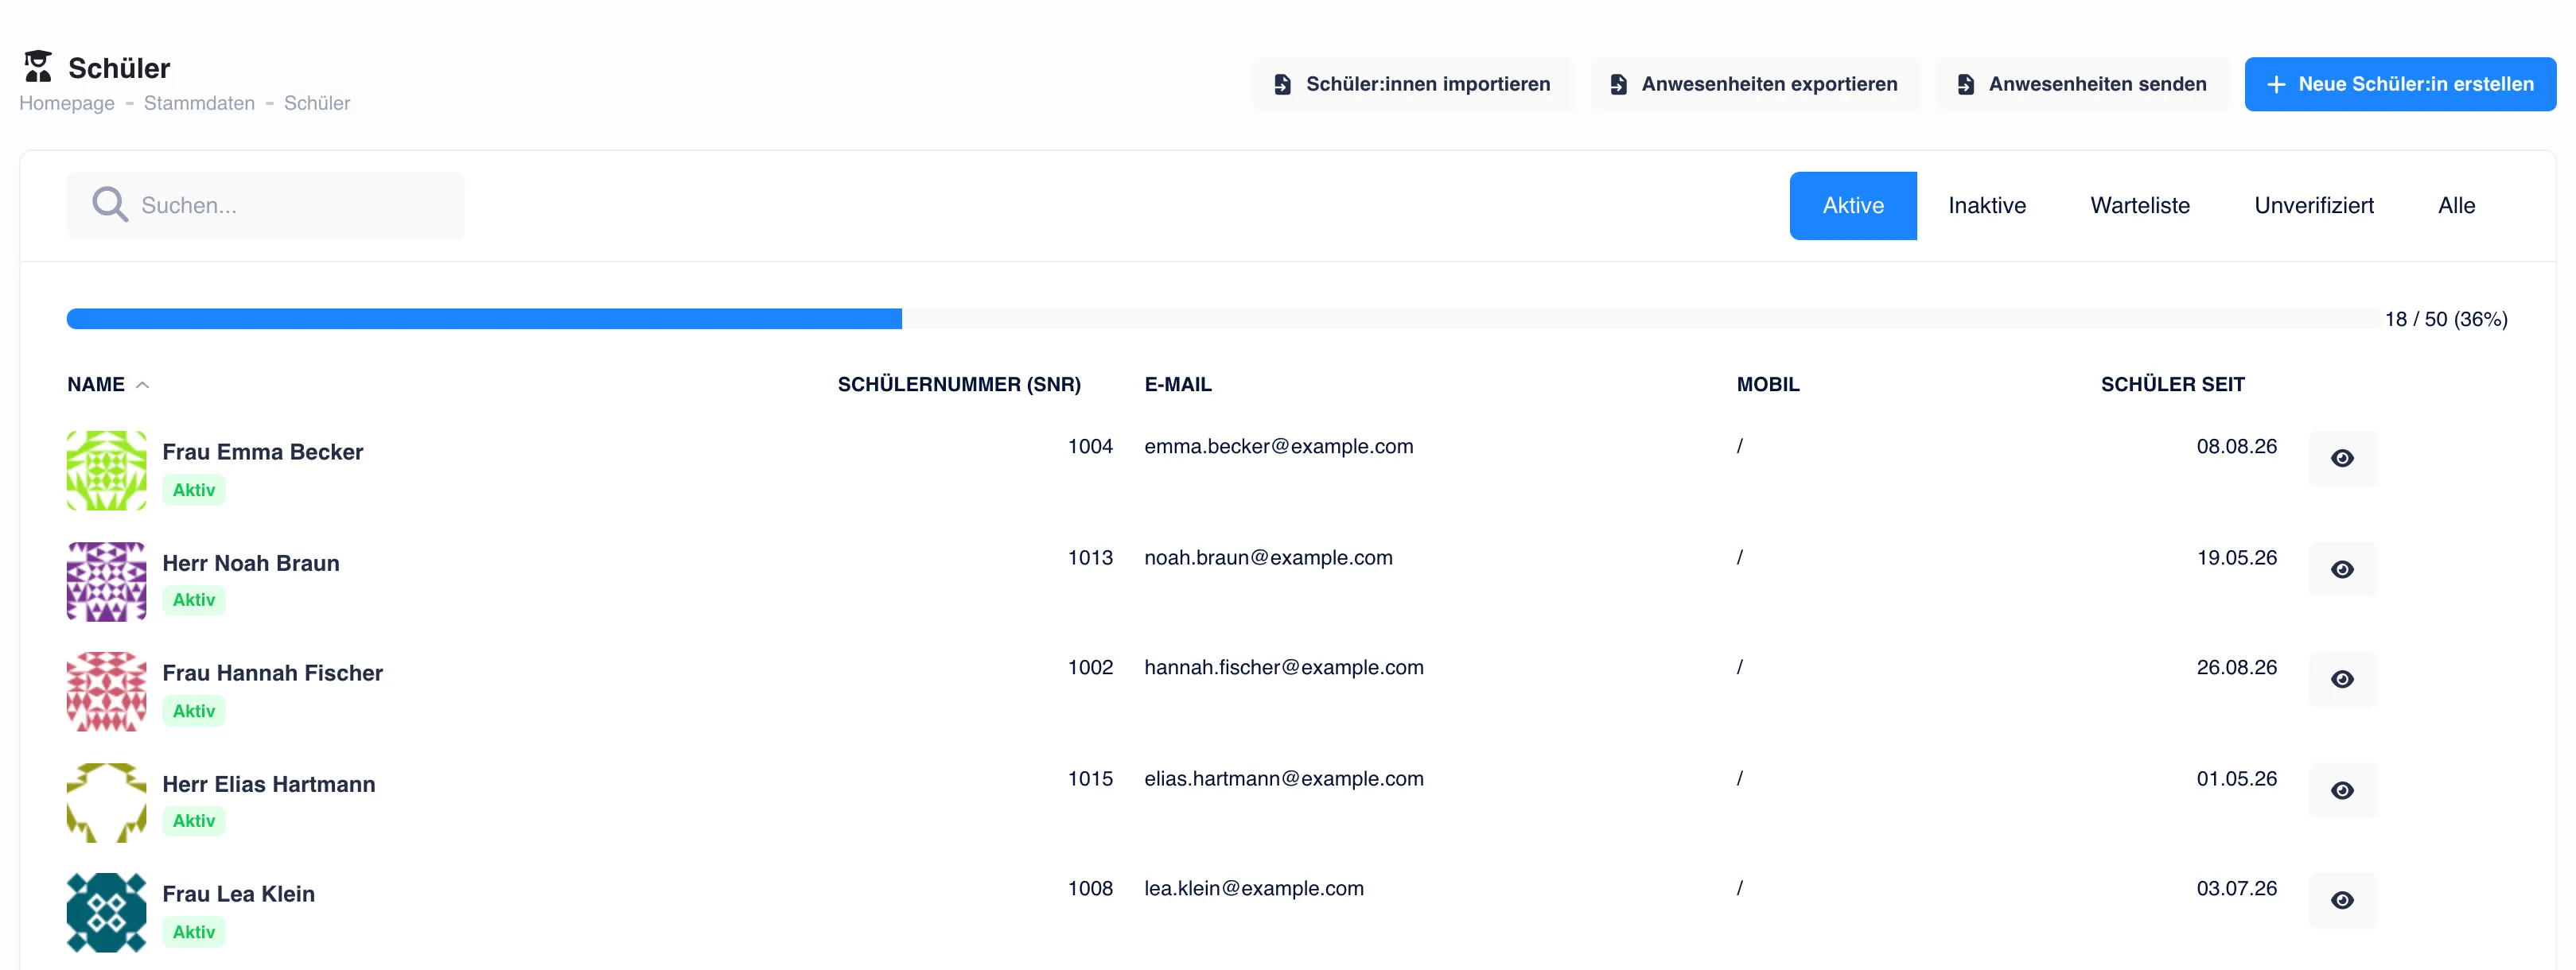Viewport: 2576px width, 970px height.
Task: Select the Unverifiziert tab
Action: click(x=2313, y=206)
